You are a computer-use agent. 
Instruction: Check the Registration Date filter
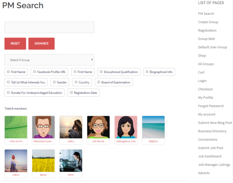(71, 92)
